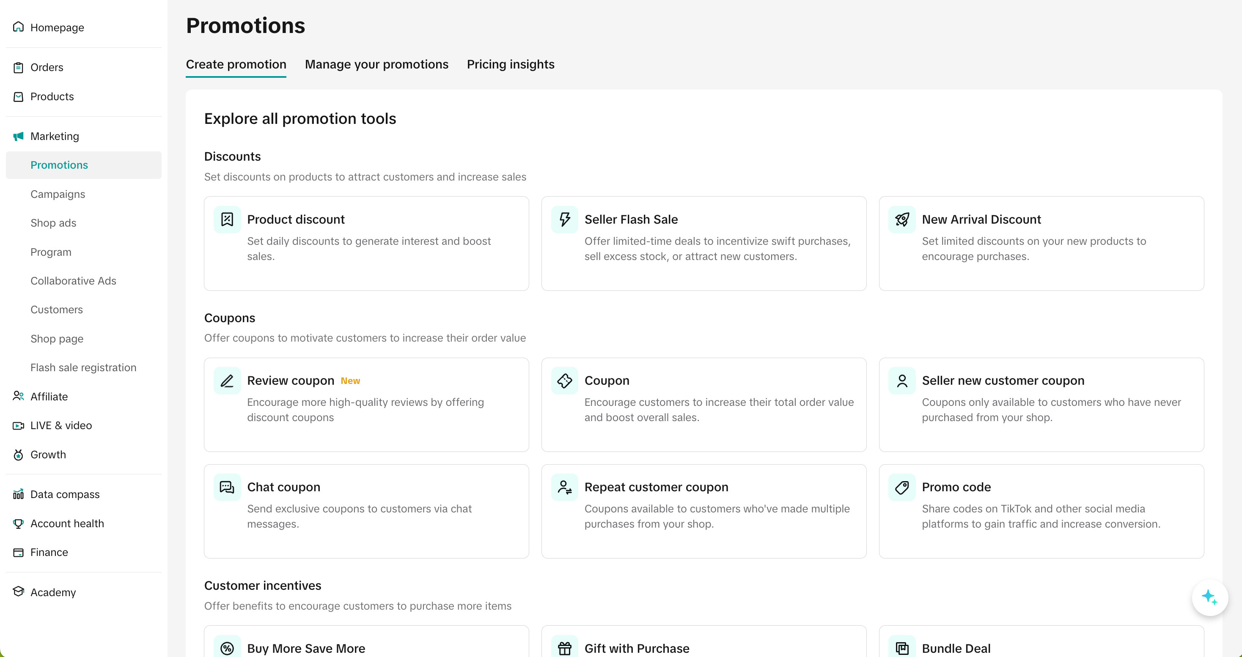Viewport: 1242px width, 657px height.
Task: Switch to Manage your promotions tab
Action: [x=376, y=65]
